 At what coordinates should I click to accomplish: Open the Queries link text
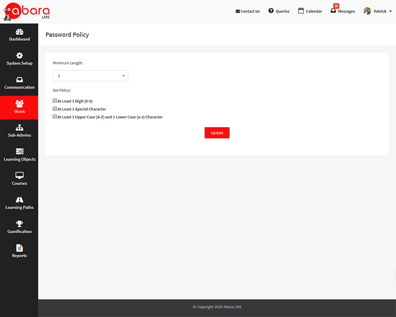click(282, 12)
